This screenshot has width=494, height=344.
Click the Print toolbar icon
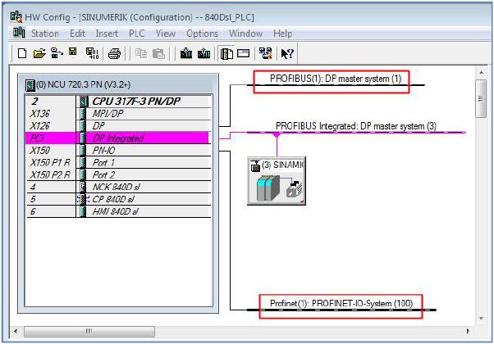(x=114, y=54)
